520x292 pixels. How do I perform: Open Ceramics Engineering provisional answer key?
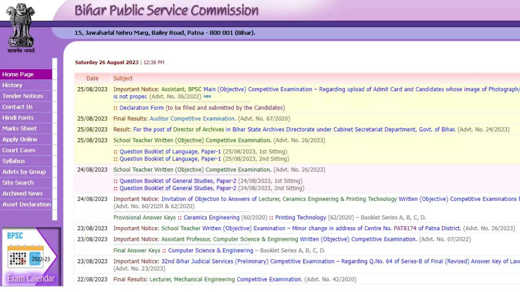pos(211,217)
